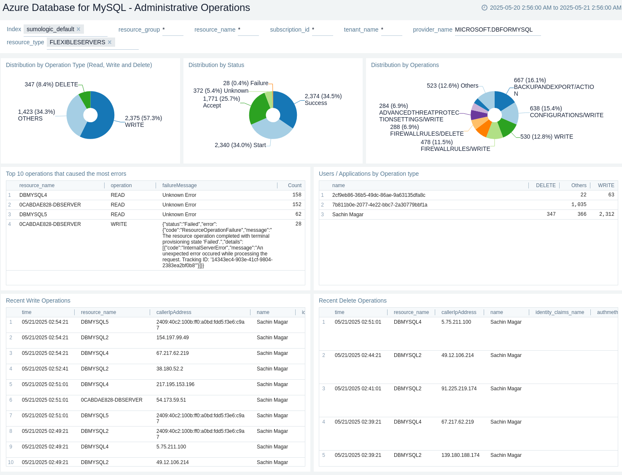
Task: Click IP 154.197.99.49 in Recent Write Operations
Action: pos(172,338)
